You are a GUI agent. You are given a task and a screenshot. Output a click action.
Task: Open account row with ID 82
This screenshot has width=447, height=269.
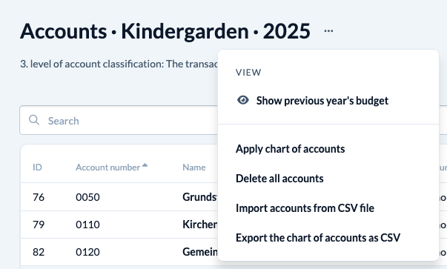click(x=119, y=252)
